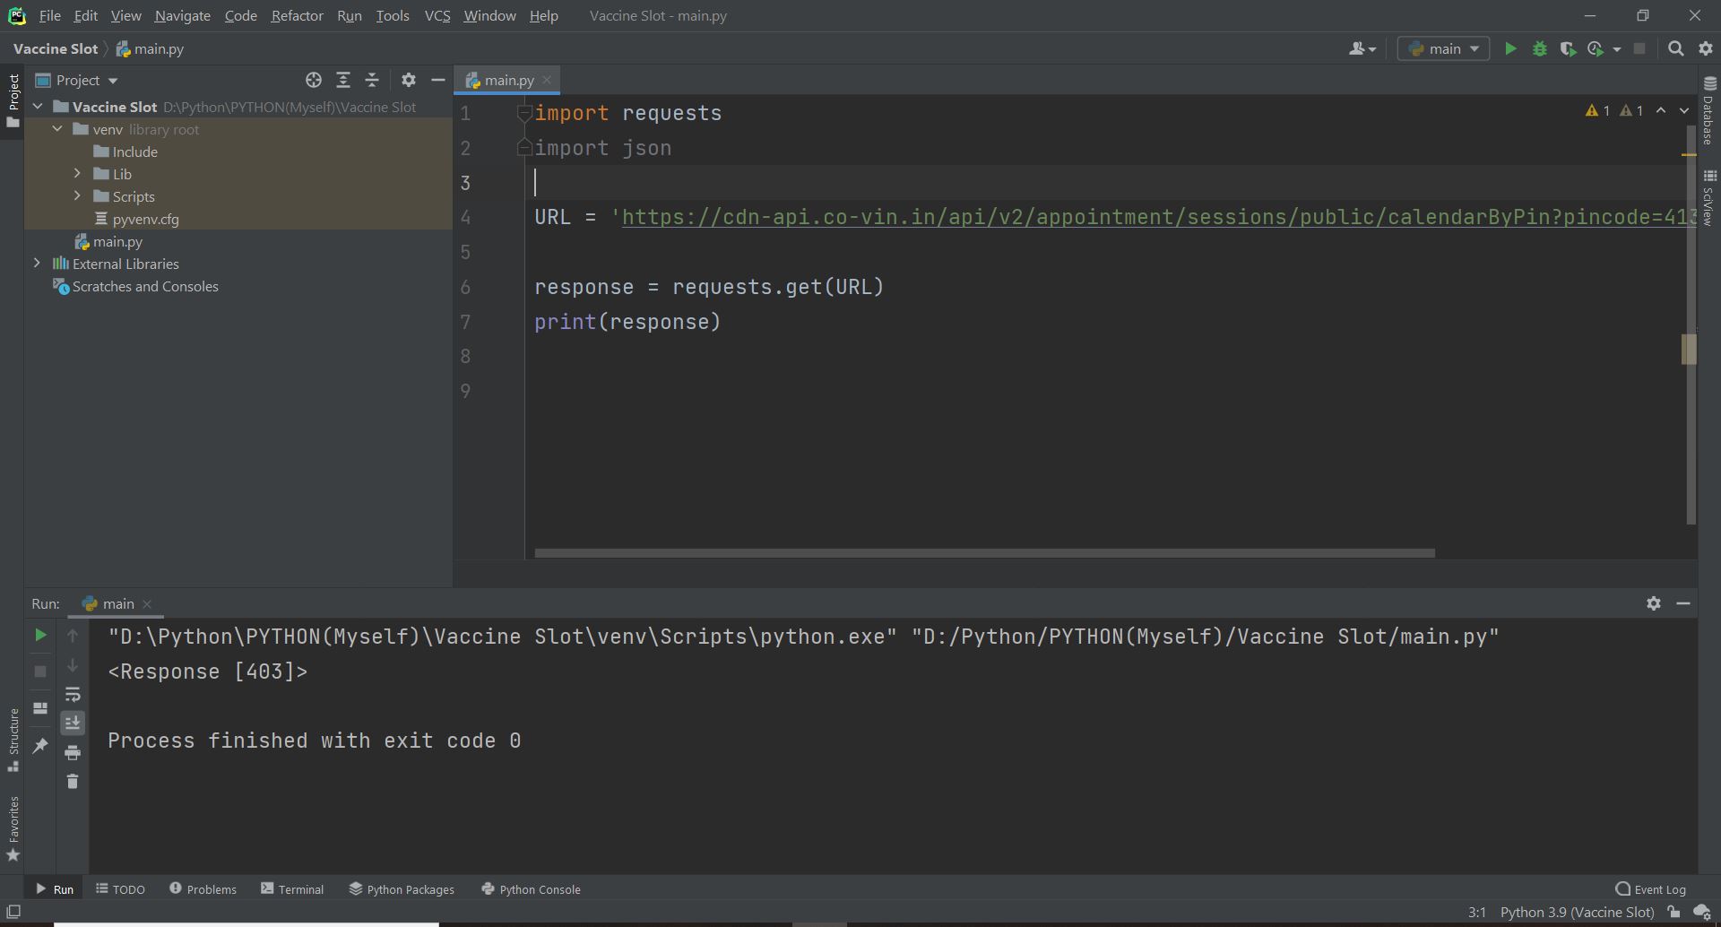This screenshot has width=1721, height=927.
Task: Open the Refactor menu
Action: (x=297, y=15)
